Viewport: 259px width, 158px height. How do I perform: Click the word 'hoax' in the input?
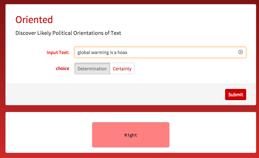pyautogui.click(x=122, y=52)
